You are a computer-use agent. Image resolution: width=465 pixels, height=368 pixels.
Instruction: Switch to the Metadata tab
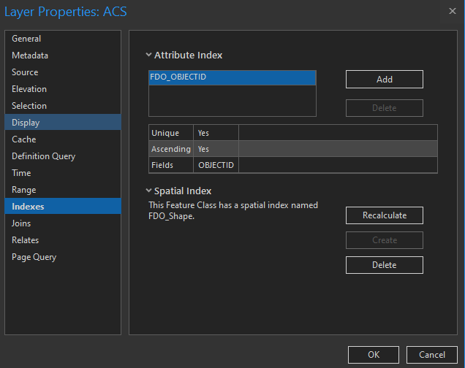coord(30,55)
